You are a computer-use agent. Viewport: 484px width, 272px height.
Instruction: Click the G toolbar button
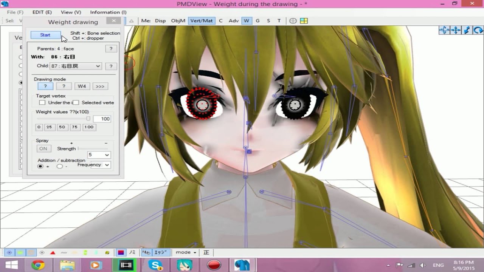(x=258, y=21)
